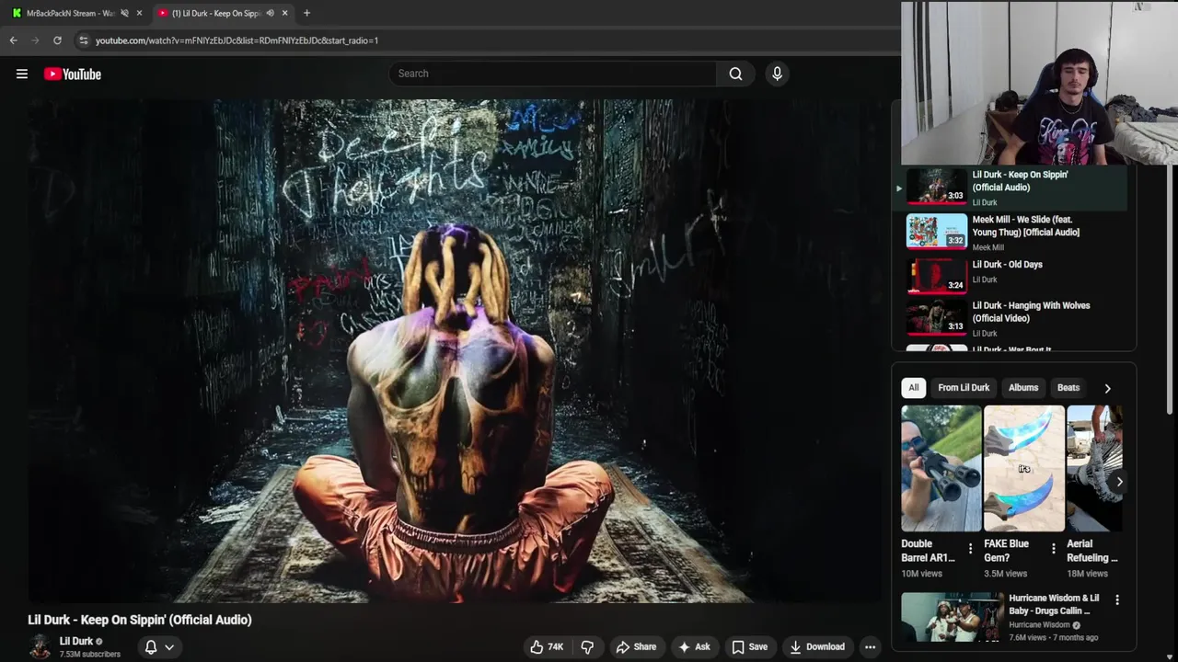This screenshot has width=1178, height=662.
Task: Select the From Lil Durk chip
Action: (x=964, y=388)
